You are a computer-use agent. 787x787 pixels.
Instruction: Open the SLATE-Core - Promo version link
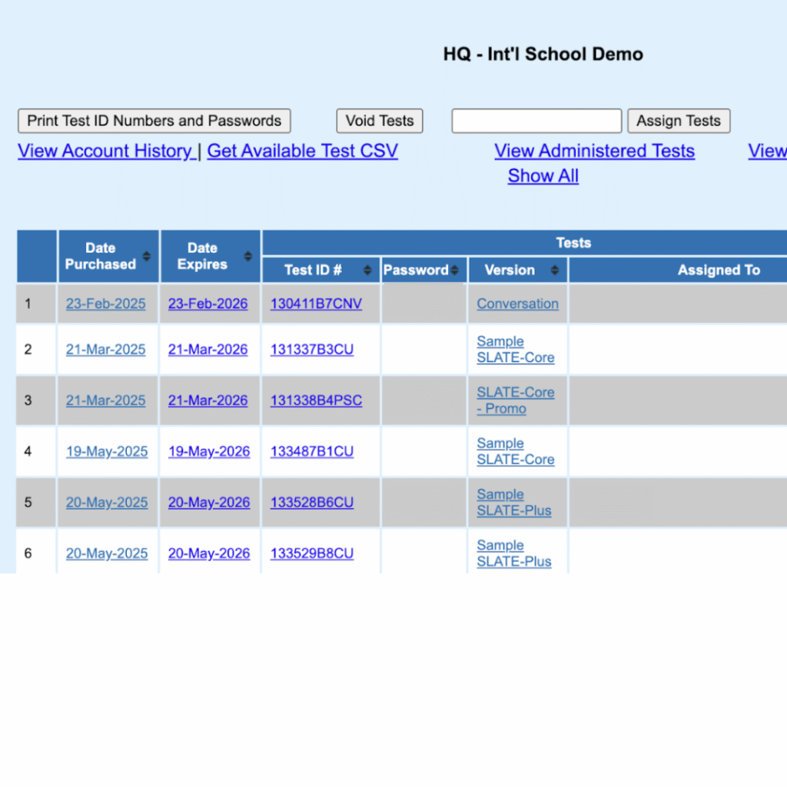(515, 400)
